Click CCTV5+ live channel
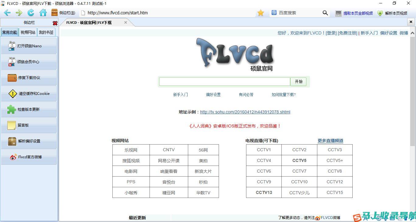This screenshot has width=416, height=222. pos(335,160)
